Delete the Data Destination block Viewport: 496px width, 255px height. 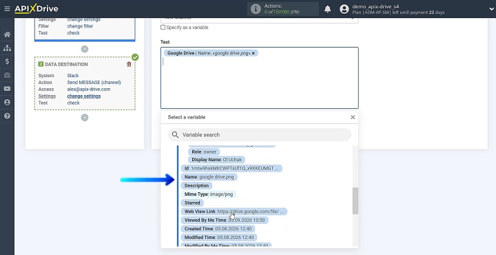(129, 64)
